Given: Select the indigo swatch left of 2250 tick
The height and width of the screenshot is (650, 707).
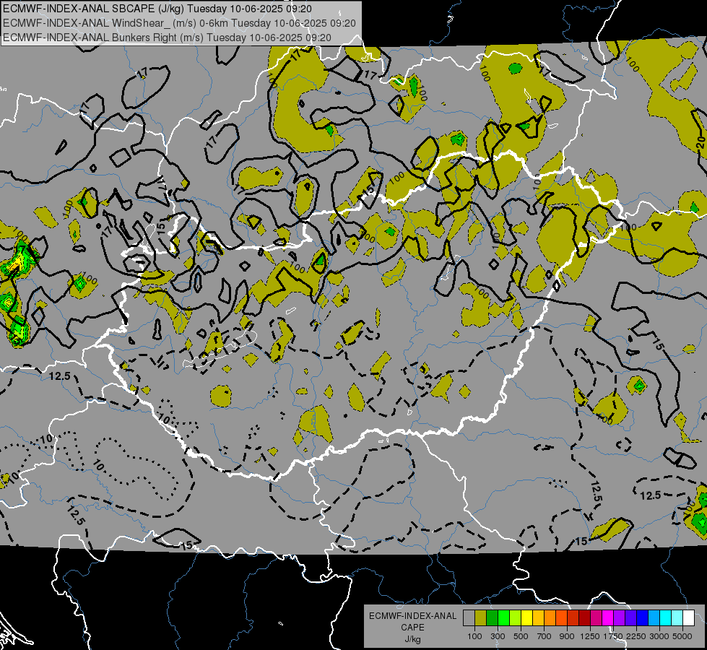Looking at the screenshot, I should click(630, 617).
